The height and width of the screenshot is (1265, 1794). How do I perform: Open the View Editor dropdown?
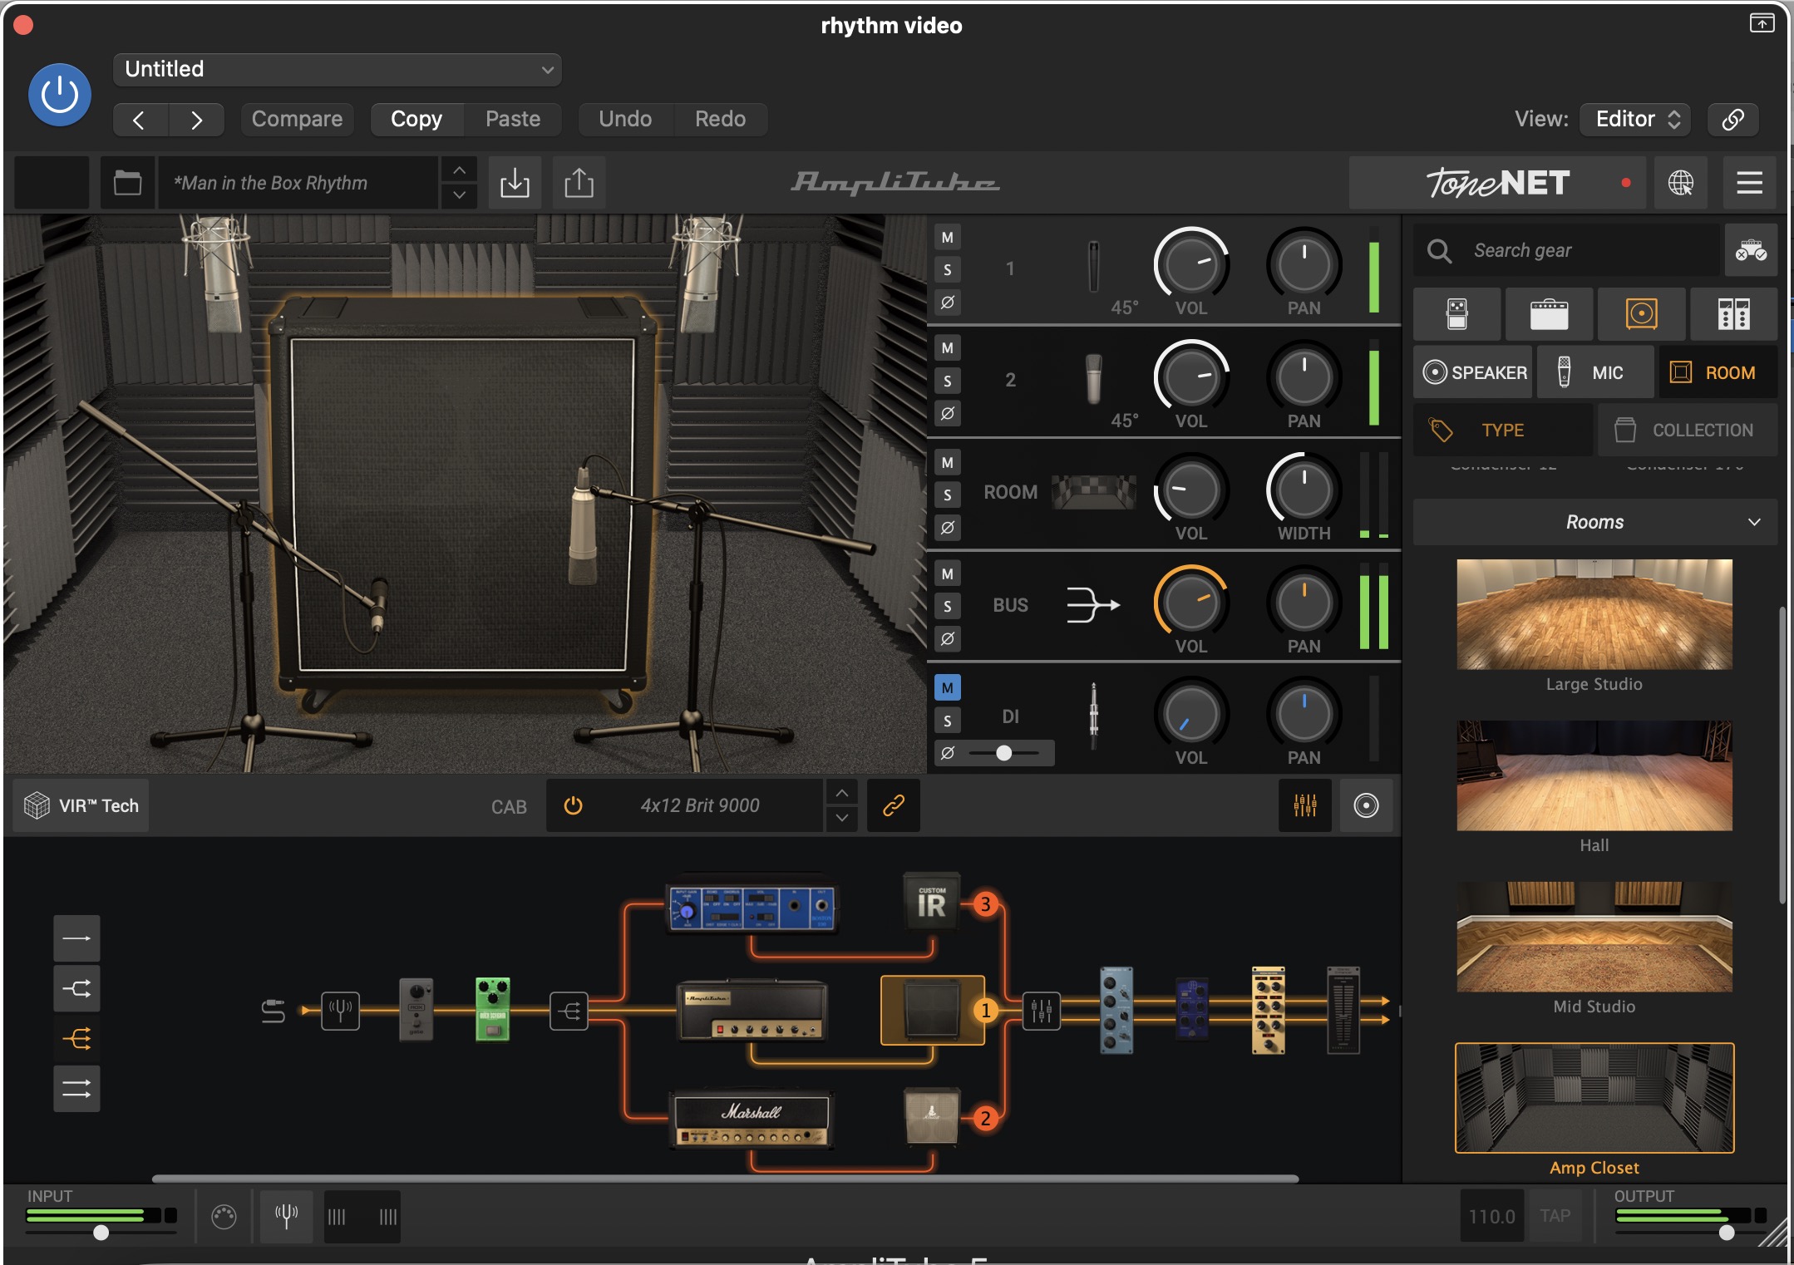(1636, 119)
